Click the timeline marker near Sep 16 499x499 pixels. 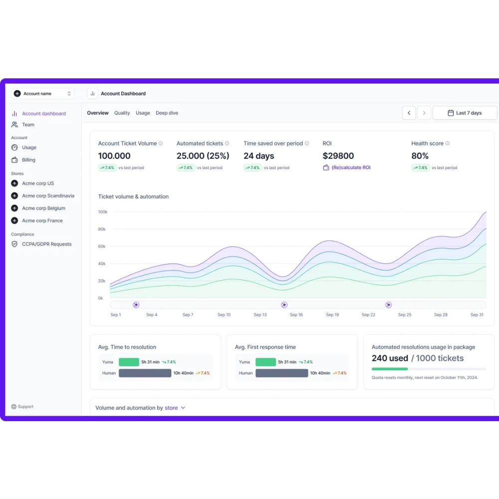pyautogui.click(x=284, y=305)
